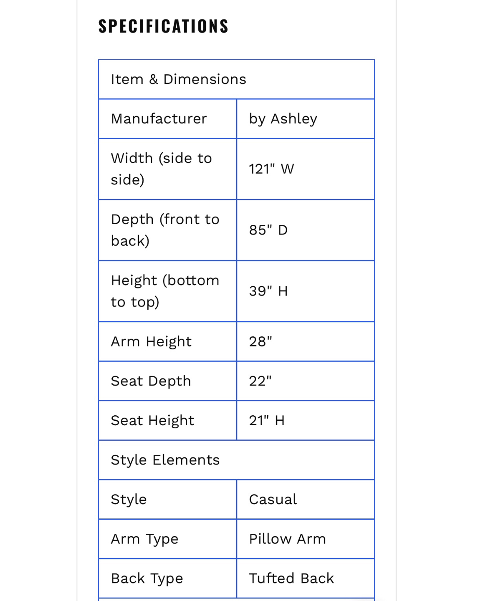
Task: Click the Depth (front to back) label
Action: 165,230
